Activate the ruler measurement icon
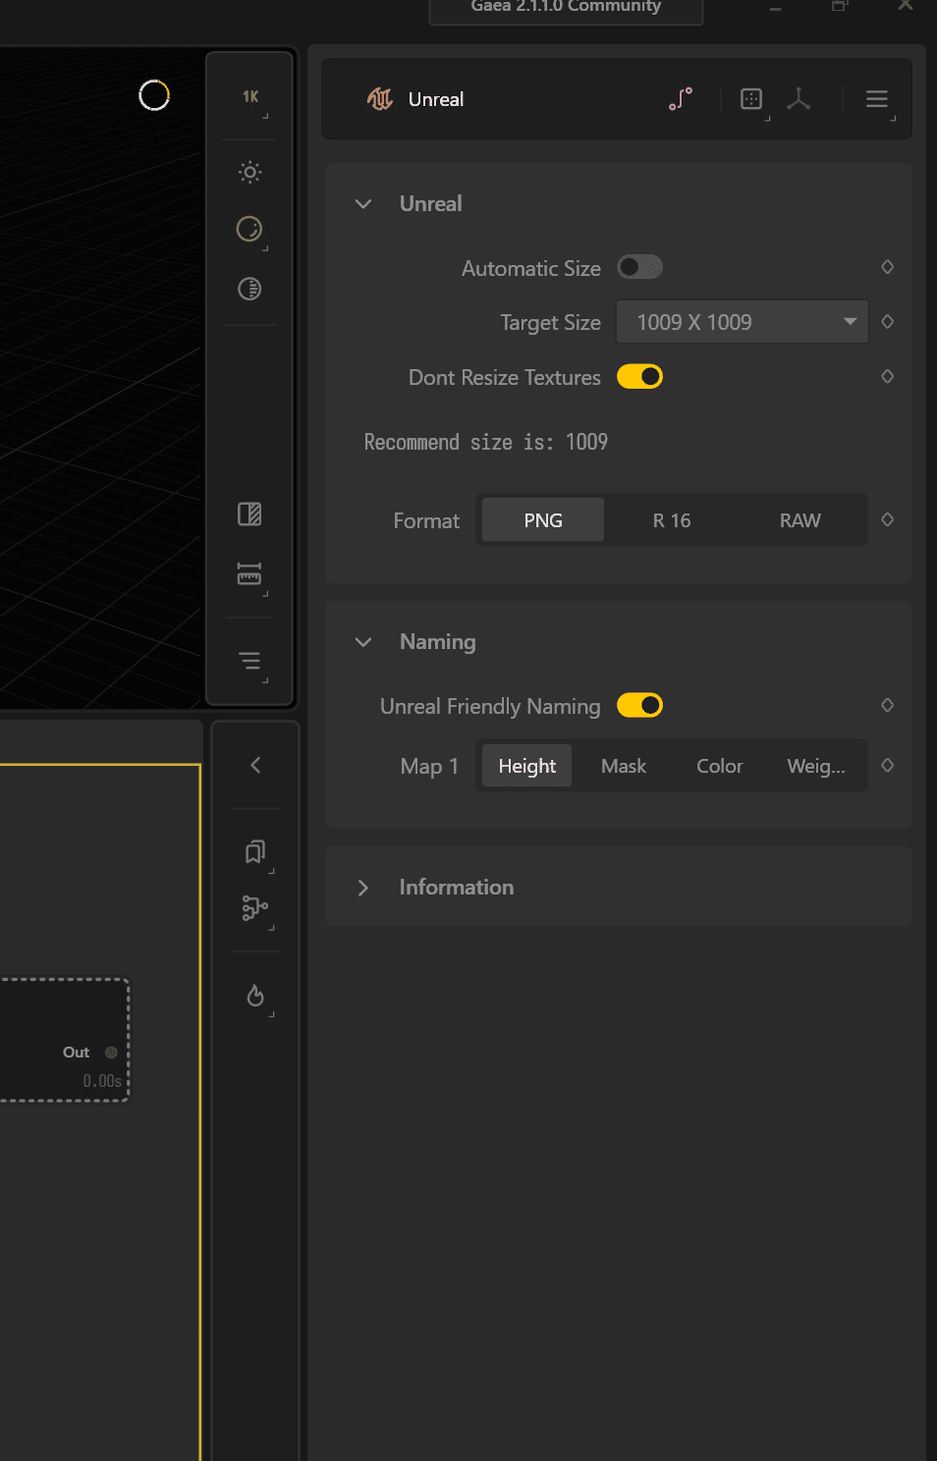 [x=250, y=573]
